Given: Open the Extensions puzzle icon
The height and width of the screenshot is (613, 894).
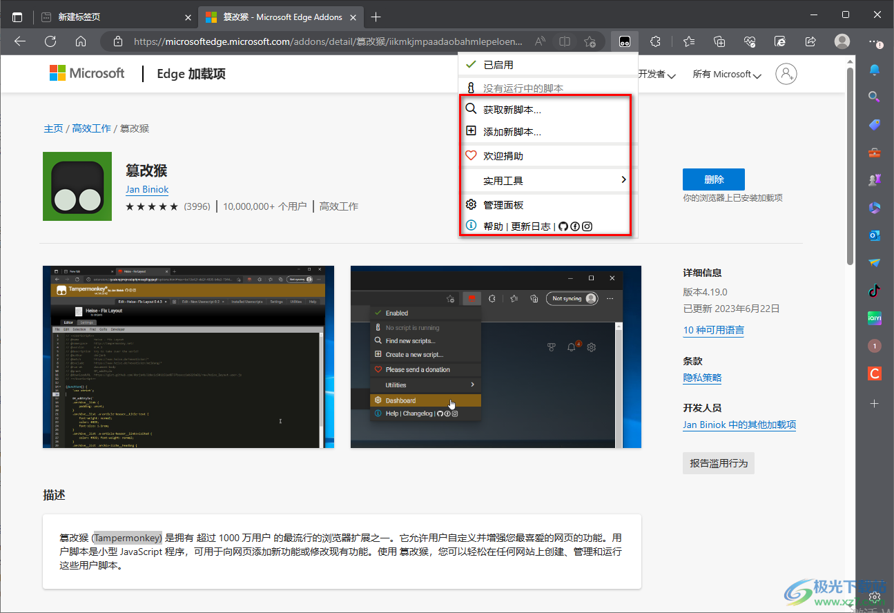Looking at the screenshot, I should [x=656, y=41].
